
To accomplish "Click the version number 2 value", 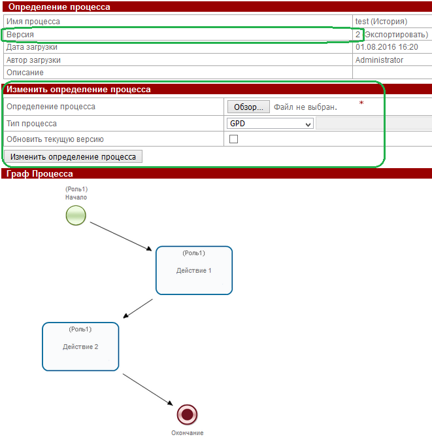I will [357, 35].
